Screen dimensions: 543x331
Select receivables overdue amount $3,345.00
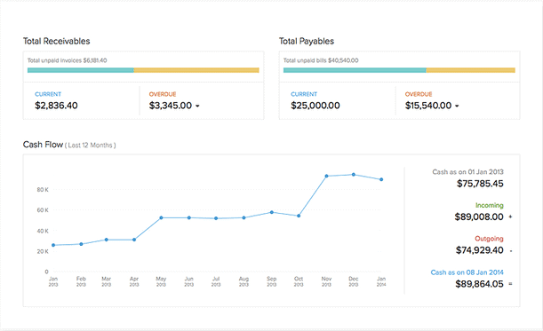pos(171,106)
